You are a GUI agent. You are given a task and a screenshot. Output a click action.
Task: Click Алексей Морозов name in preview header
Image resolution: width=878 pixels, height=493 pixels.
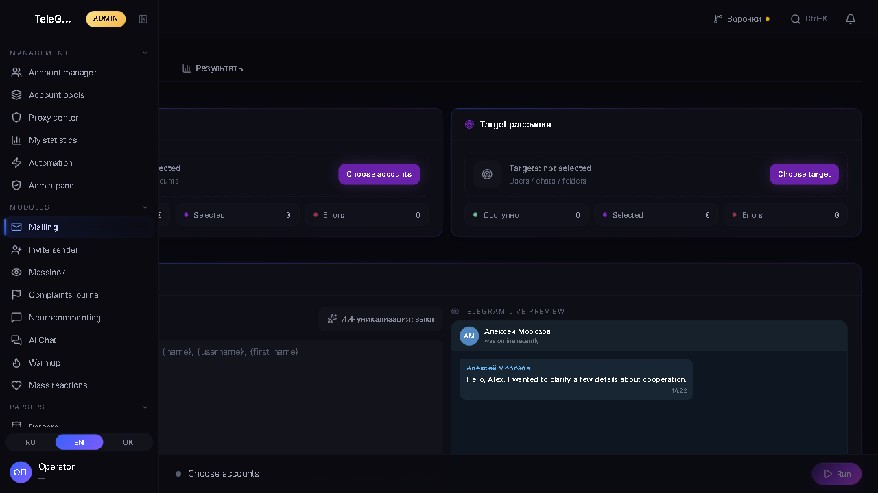(517, 331)
